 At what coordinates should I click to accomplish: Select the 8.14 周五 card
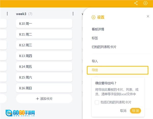[x=44, y=67]
